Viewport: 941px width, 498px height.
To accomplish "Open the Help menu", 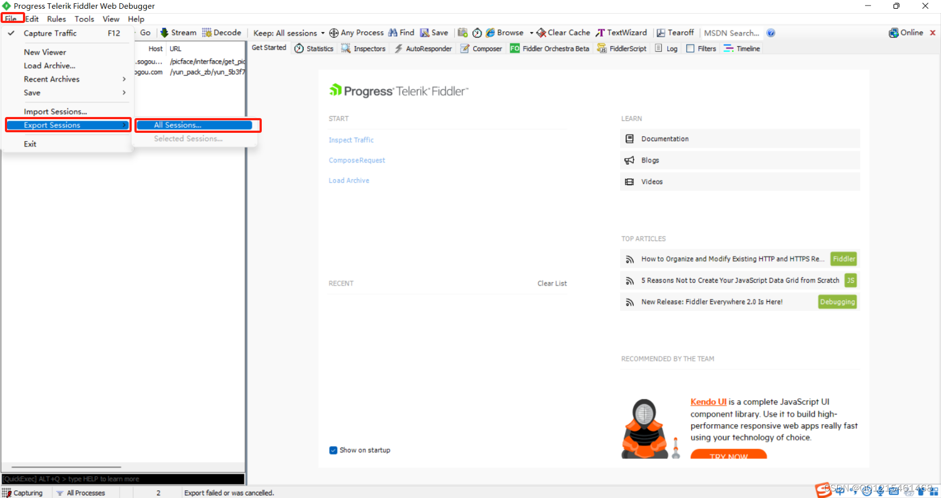I will tap(136, 19).
